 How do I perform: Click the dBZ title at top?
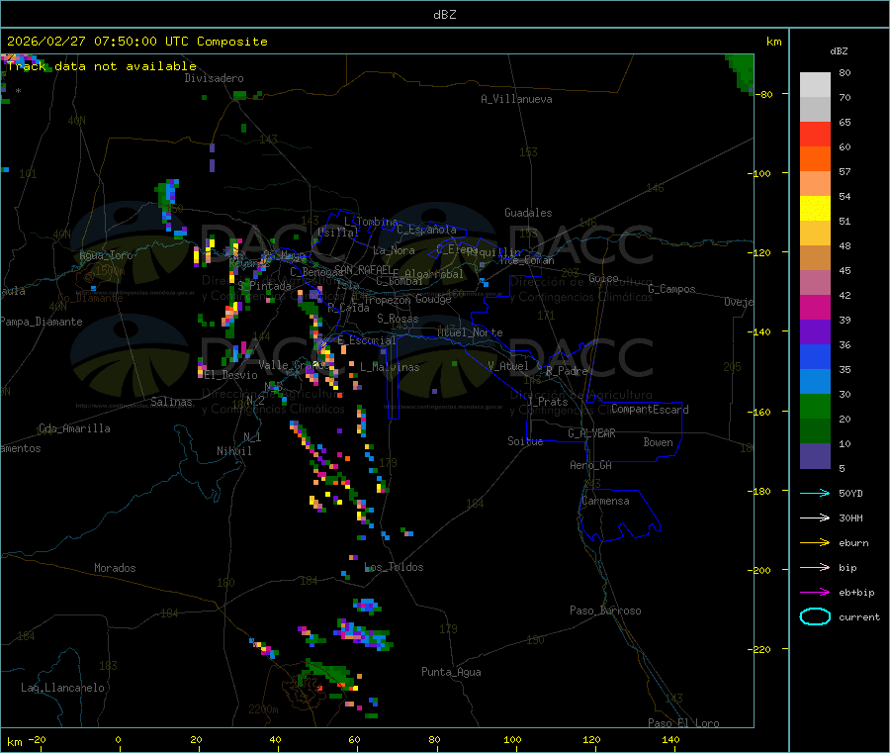[x=444, y=15]
